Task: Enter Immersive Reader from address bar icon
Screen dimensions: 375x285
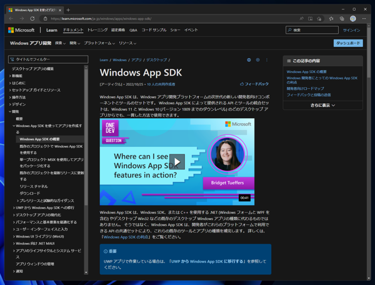Action: [x=310, y=19]
